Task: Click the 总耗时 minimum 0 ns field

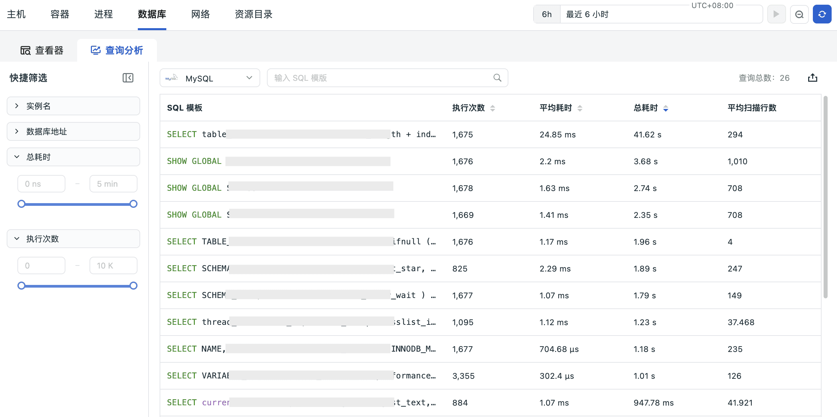Action: pos(41,184)
